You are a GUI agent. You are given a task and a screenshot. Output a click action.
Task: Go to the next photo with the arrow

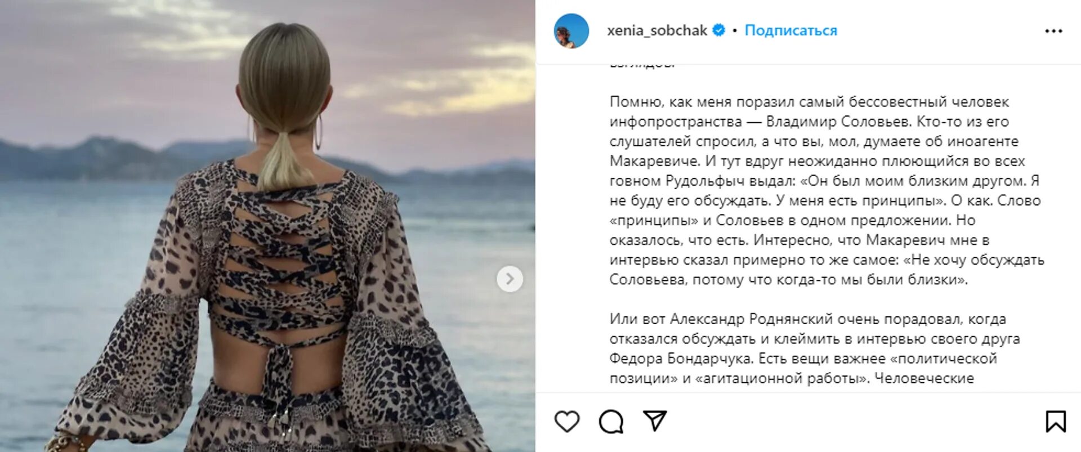point(510,279)
